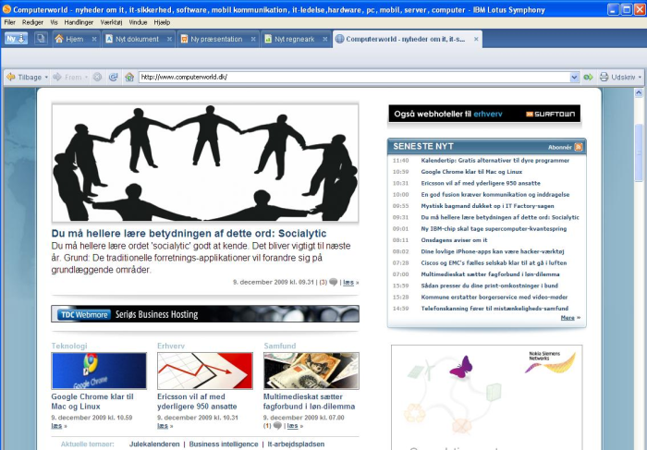
Task: Open the Teknologi section heading
Action: click(x=69, y=346)
